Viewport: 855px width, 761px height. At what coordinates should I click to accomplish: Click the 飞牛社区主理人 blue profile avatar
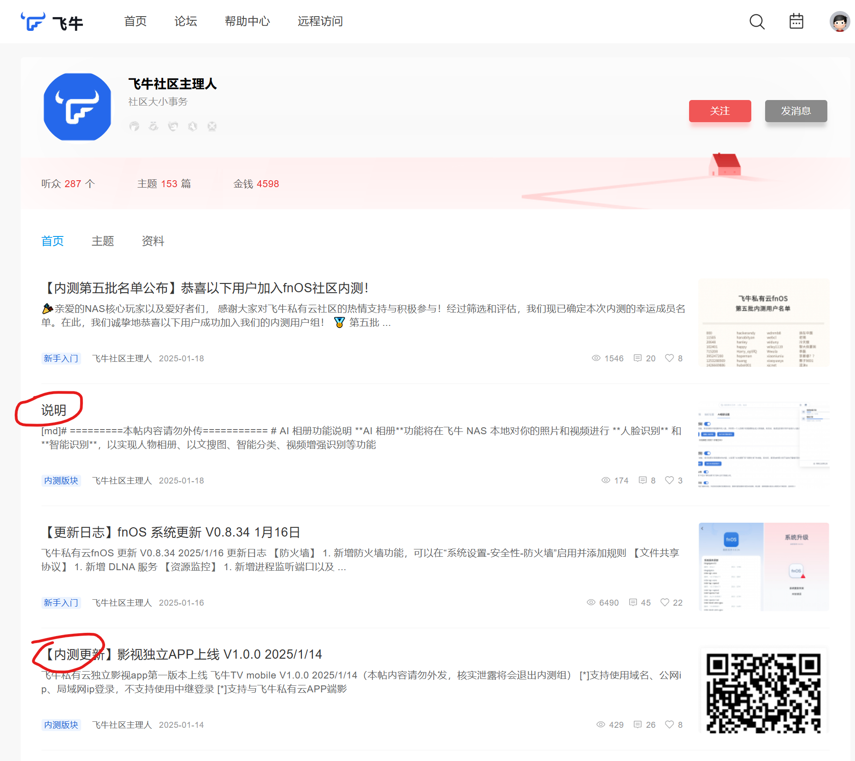[77, 107]
